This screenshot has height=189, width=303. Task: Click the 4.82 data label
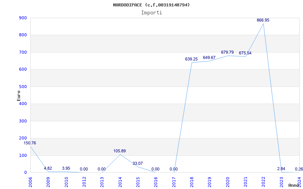pyautogui.click(x=48, y=168)
